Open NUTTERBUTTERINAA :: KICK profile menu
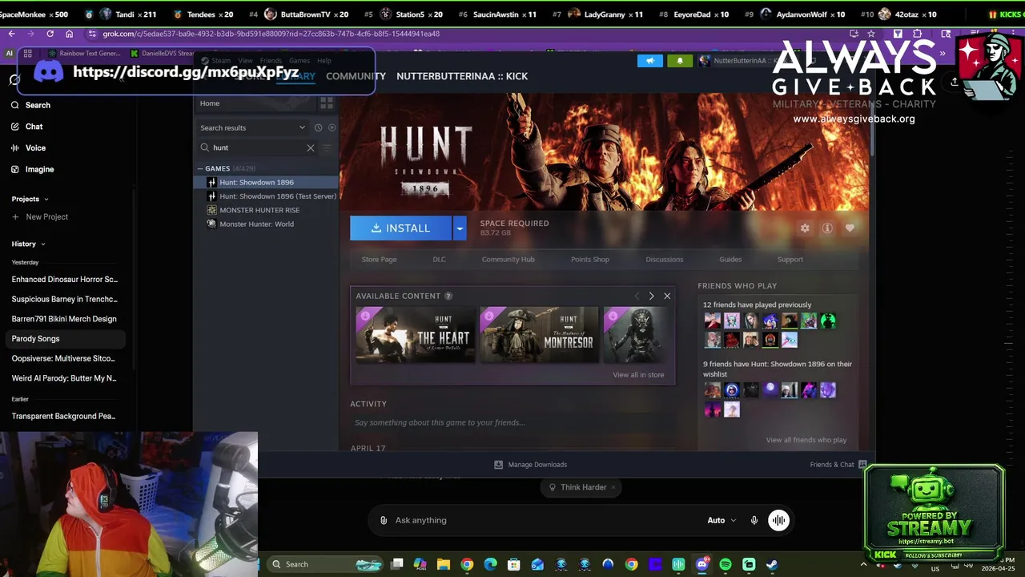Screen dimensions: 1025x577 coord(462,76)
